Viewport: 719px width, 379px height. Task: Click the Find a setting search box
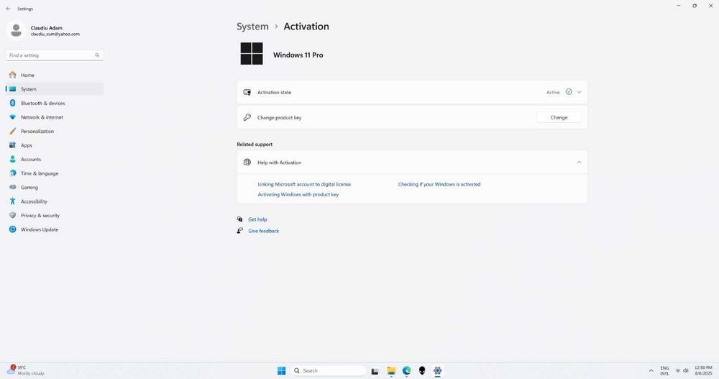coord(55,55)
